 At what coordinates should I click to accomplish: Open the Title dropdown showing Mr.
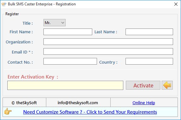tap(55, 23)
